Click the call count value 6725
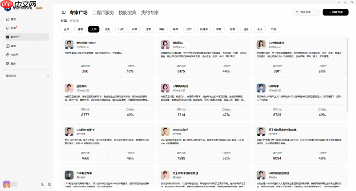356x191 pixels. 277,115
